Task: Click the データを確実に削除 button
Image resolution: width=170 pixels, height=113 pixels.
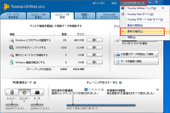Action: (x=136, y=61)
